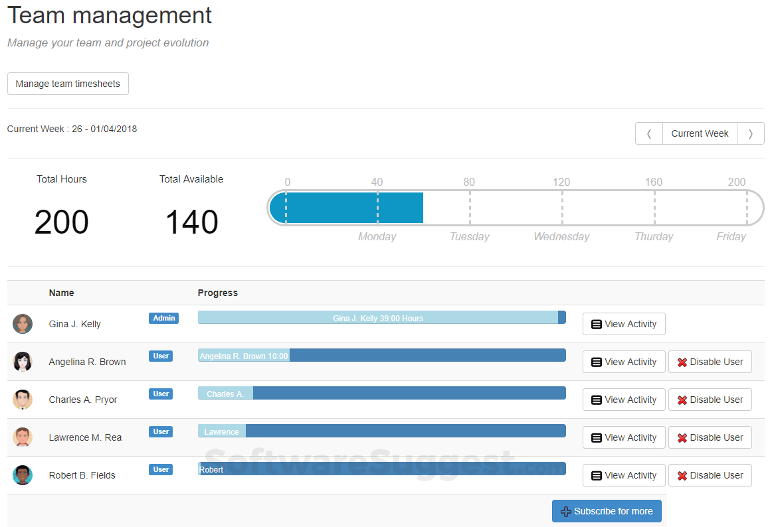Click Gina J. Kelly's 39:00 Hours progress bar
770x527 pixels.
[x=378, y=318]
